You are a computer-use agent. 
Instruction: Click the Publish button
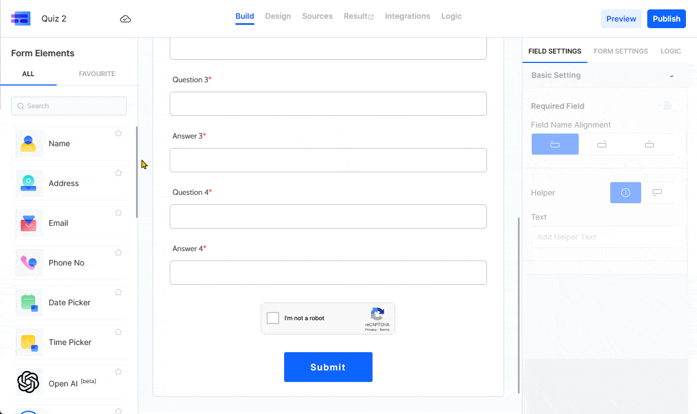[666, 18]
